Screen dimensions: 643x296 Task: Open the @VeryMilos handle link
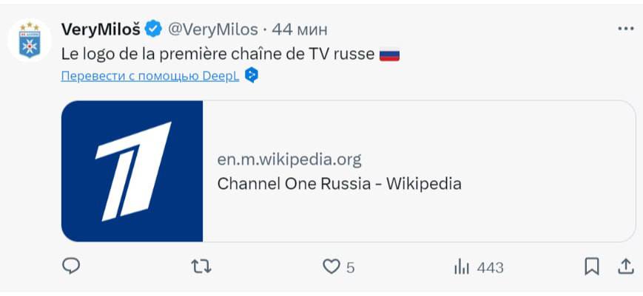(x=213, y=30)
